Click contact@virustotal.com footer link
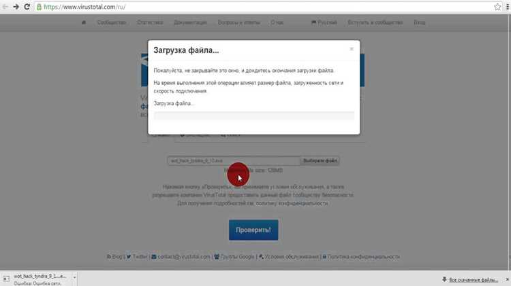The width and height of the screenshot is (511, 286). [181, 257]
